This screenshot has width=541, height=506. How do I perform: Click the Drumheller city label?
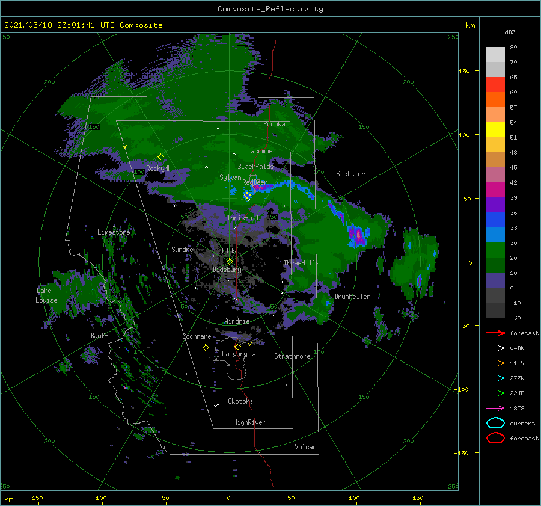352,297
